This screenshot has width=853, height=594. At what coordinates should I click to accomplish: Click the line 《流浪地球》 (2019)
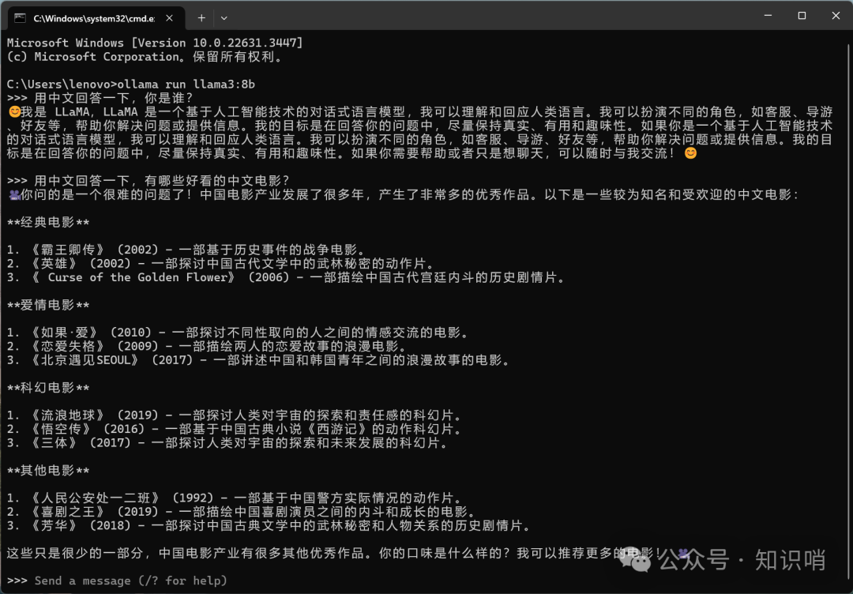235,415
